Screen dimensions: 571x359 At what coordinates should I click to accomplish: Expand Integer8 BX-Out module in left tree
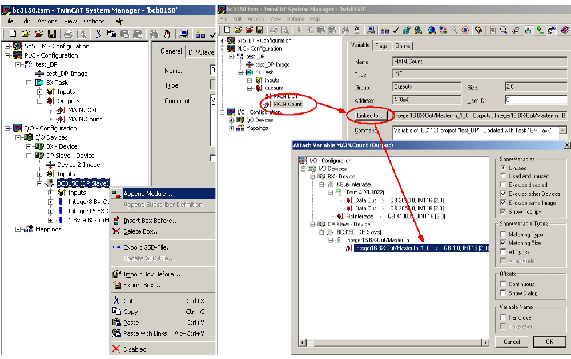(x=51, y=202)
